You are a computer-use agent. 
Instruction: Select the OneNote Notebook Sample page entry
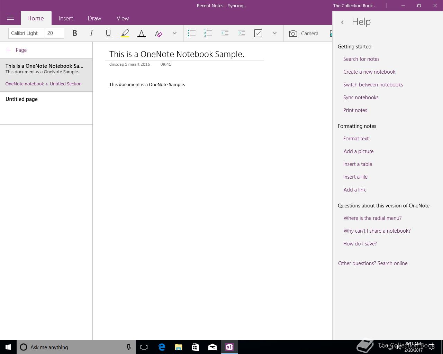pyautogui.click(x=46, y=75)
